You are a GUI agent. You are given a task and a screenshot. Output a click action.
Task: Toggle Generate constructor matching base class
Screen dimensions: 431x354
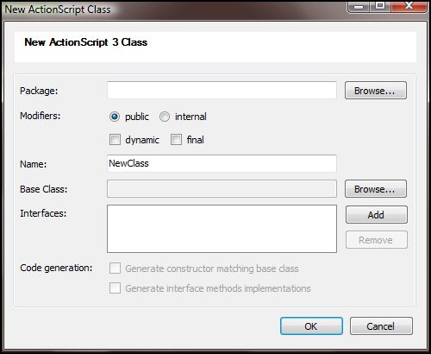click(115, 268)
